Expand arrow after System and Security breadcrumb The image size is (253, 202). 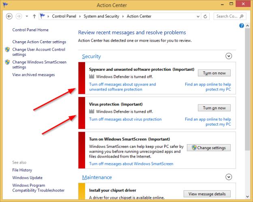click(x=123, y=17)
